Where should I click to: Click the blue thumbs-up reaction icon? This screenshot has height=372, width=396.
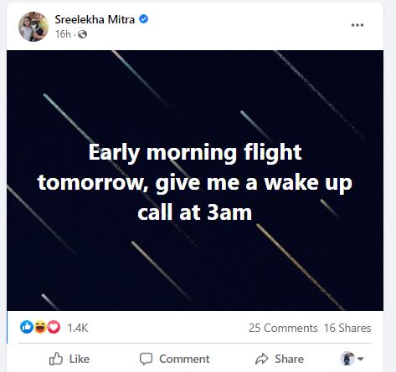(x=27, y=327)
